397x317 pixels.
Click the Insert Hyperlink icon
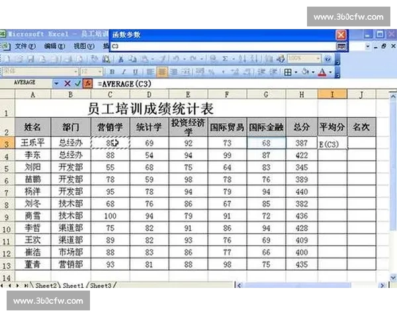[214, 59]
